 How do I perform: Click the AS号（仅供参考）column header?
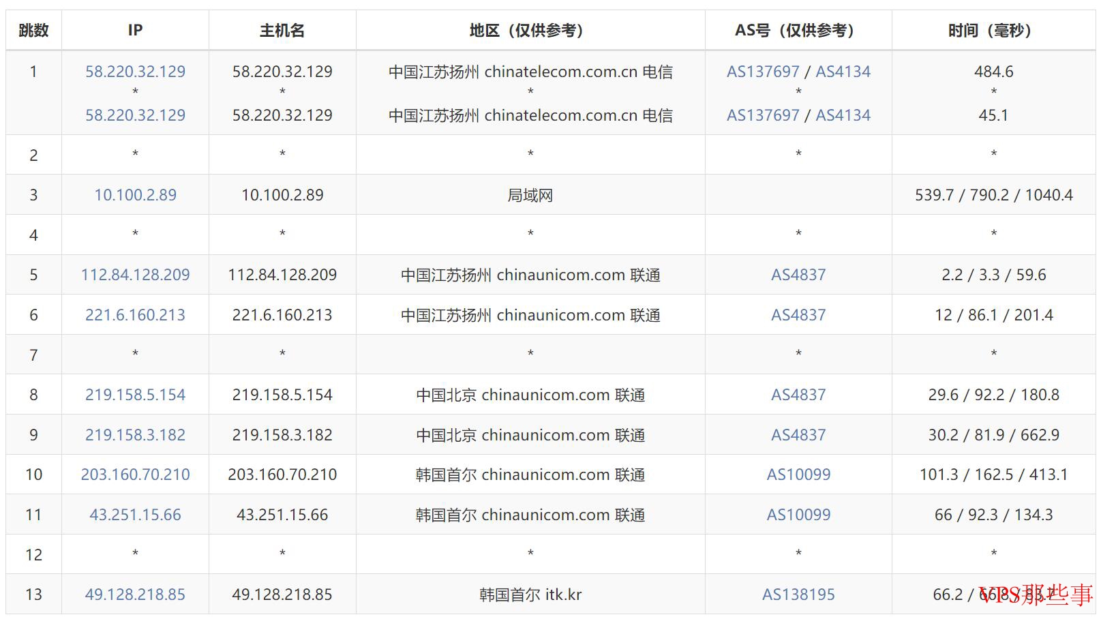pos(798,30)
